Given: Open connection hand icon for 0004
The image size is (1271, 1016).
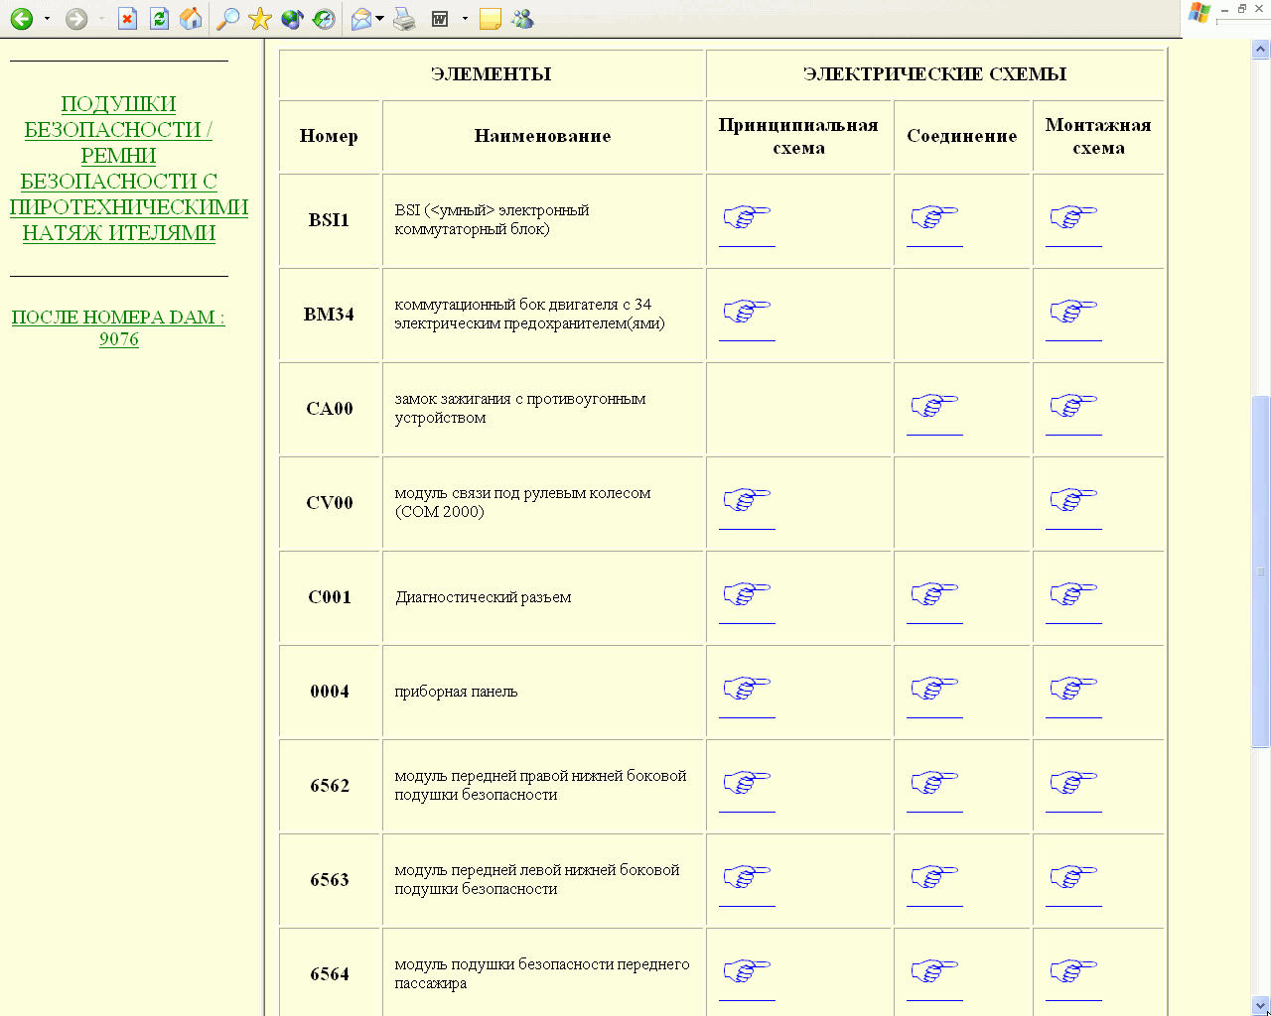Looking at the screenshot, I should 934,688.
